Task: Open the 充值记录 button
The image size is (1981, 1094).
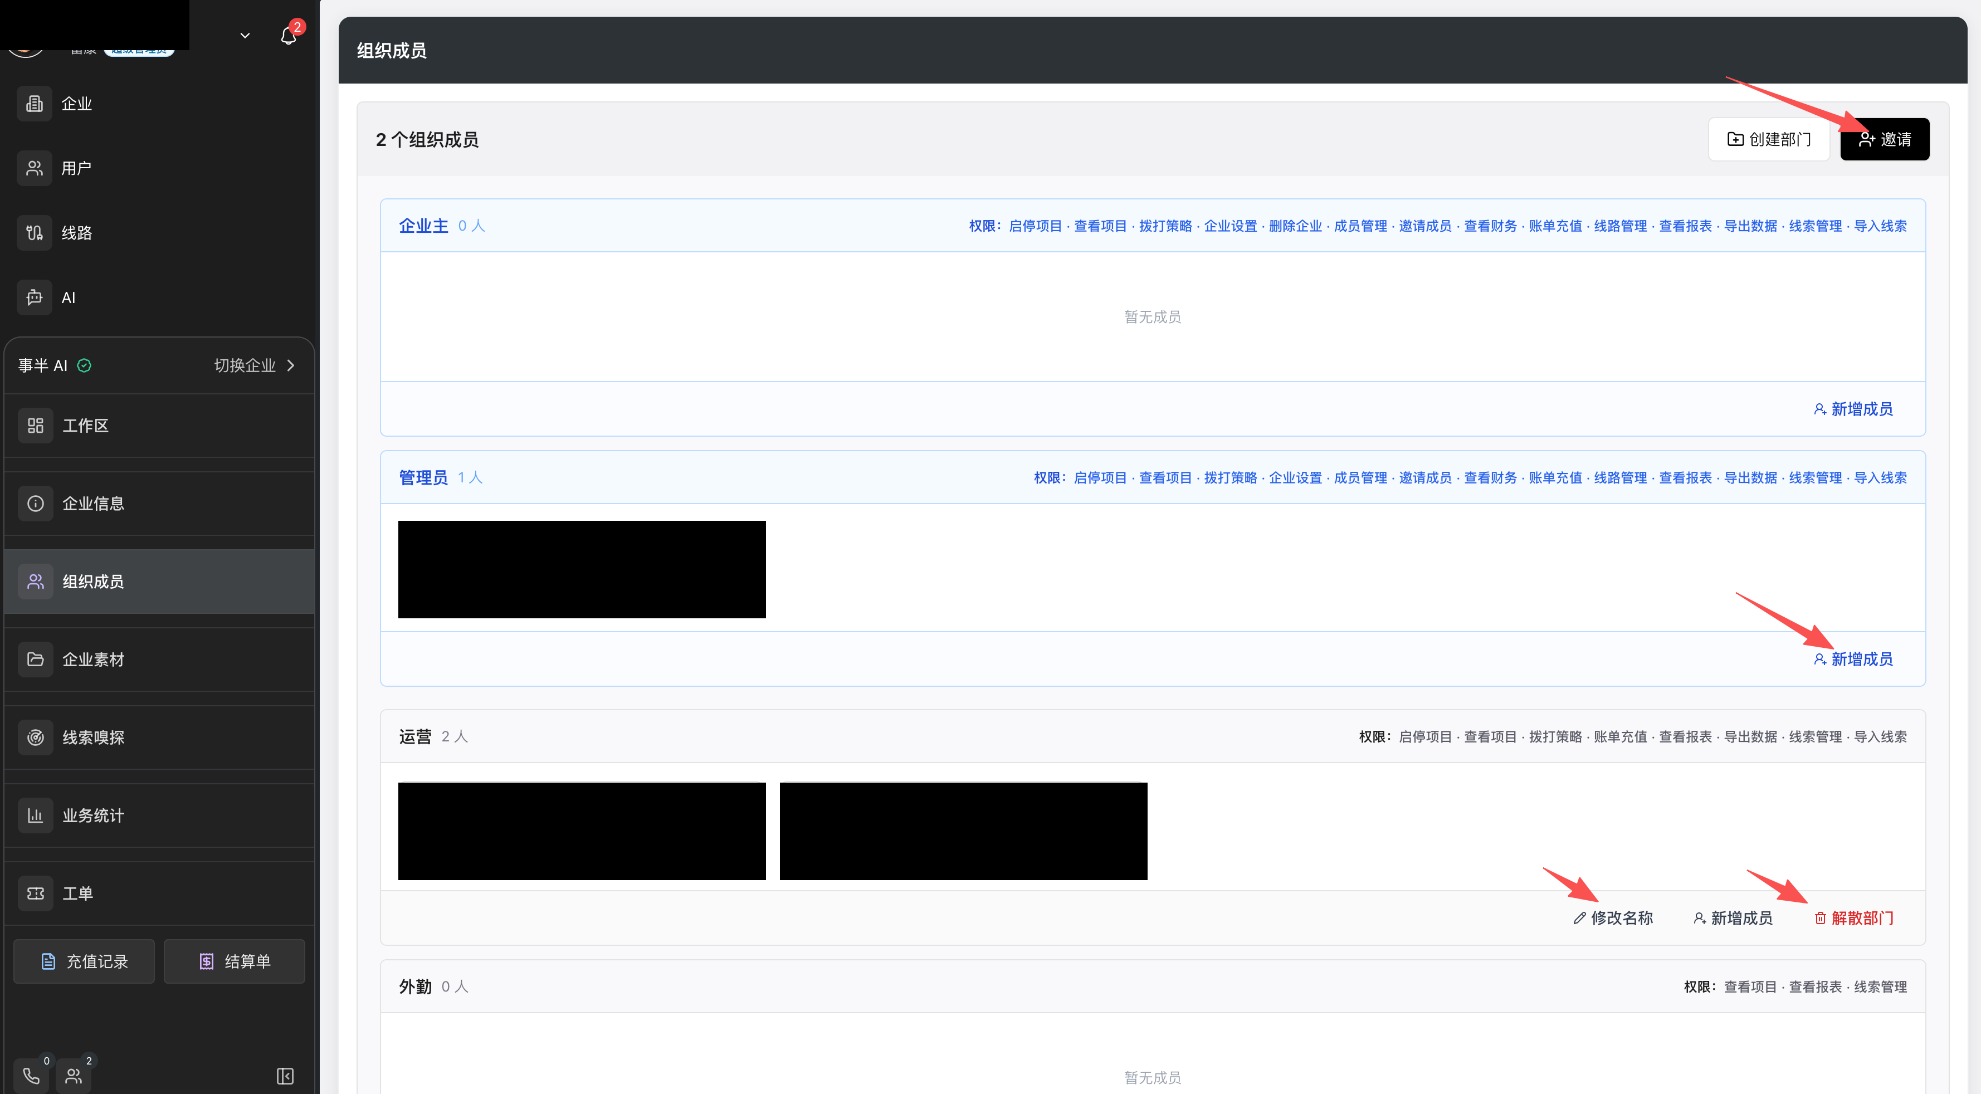Action: point(84,961)
